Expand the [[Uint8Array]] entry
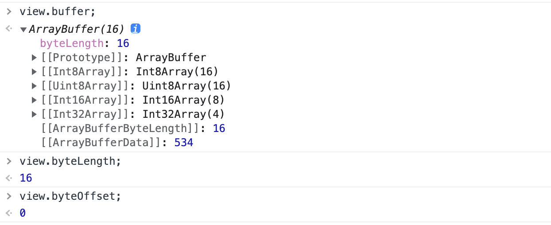Screen dimensions: 551x225 click(x=34, y=86)
